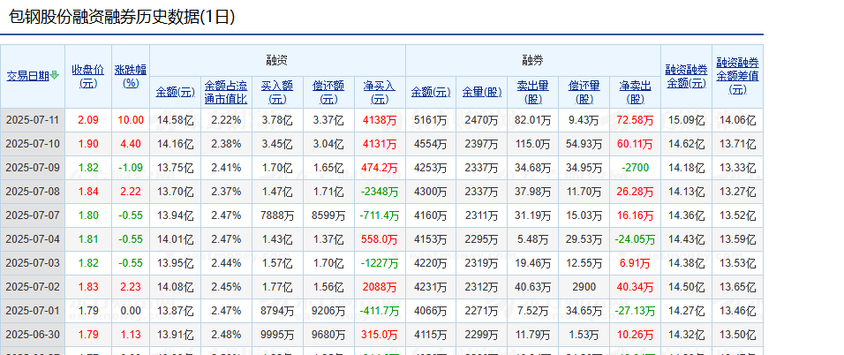The image size is (844, 355).
Task: Sort by 净买入(元) column header
Action: [380, 92]
